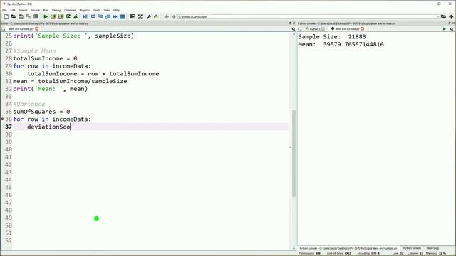
Task: Click the Encoding UTF-8 status entry
Action: [368, 253]
